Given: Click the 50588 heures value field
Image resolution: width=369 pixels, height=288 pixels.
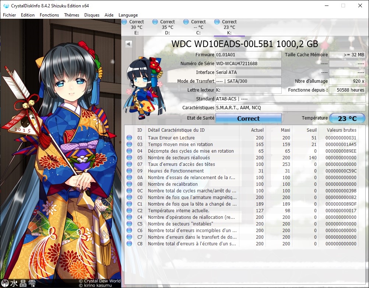Looking at the screenshot, I should (x=347, y=90).
